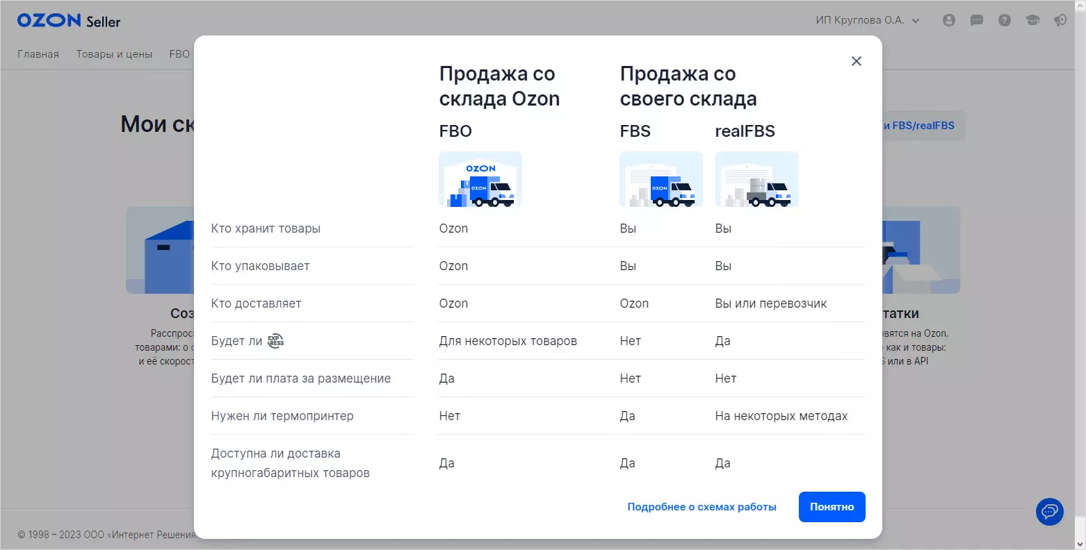Open the support chat bubble widget
The width and height of the screenshot is (1086, 550).
pyautogui.click(x=1050, y=512)
